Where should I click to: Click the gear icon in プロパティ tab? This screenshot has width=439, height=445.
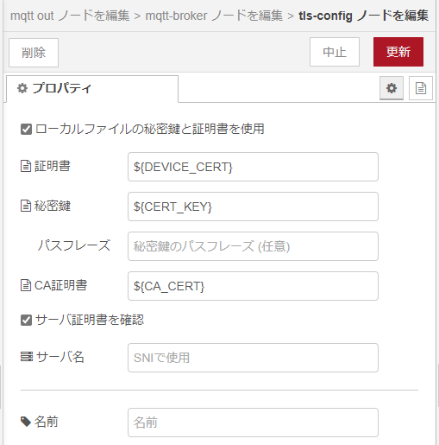[x=22, y=88]
